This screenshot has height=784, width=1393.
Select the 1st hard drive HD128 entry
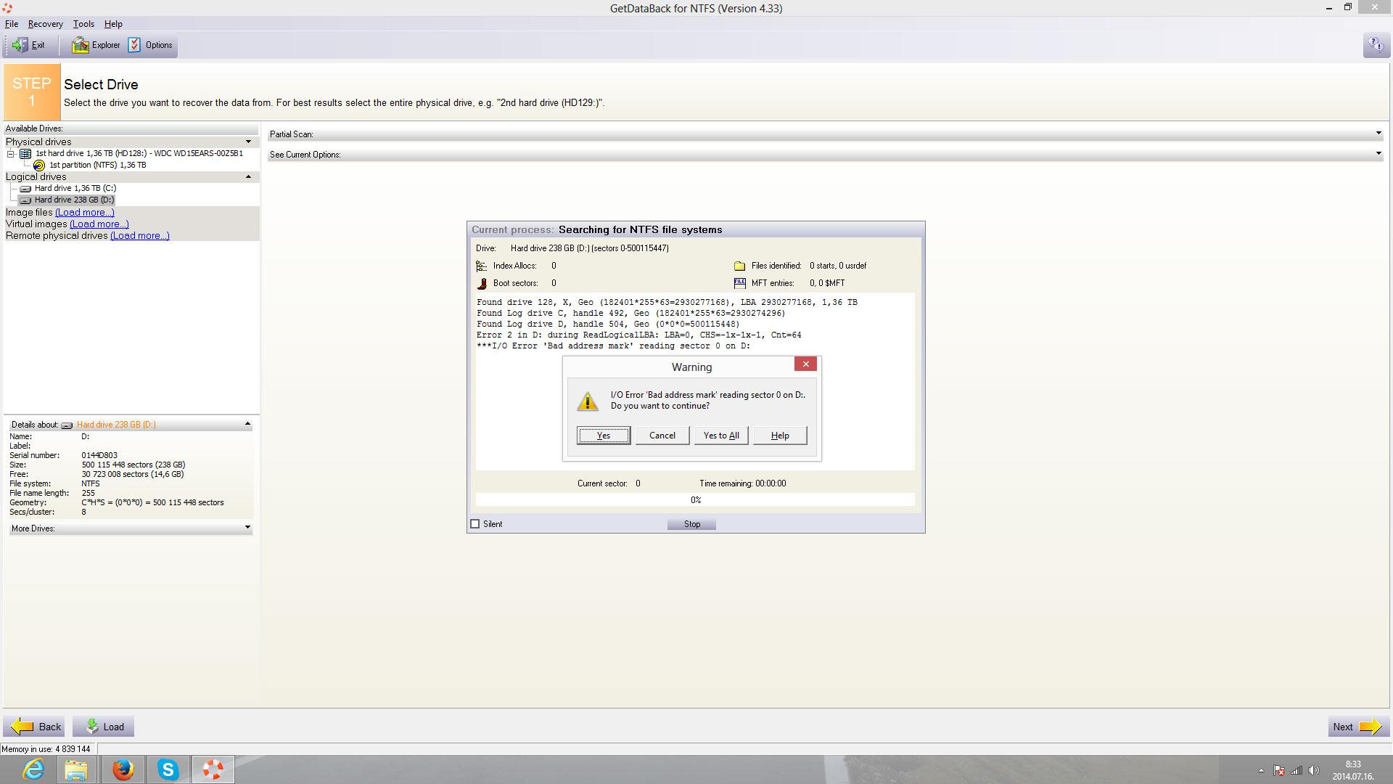coord(139,153)
